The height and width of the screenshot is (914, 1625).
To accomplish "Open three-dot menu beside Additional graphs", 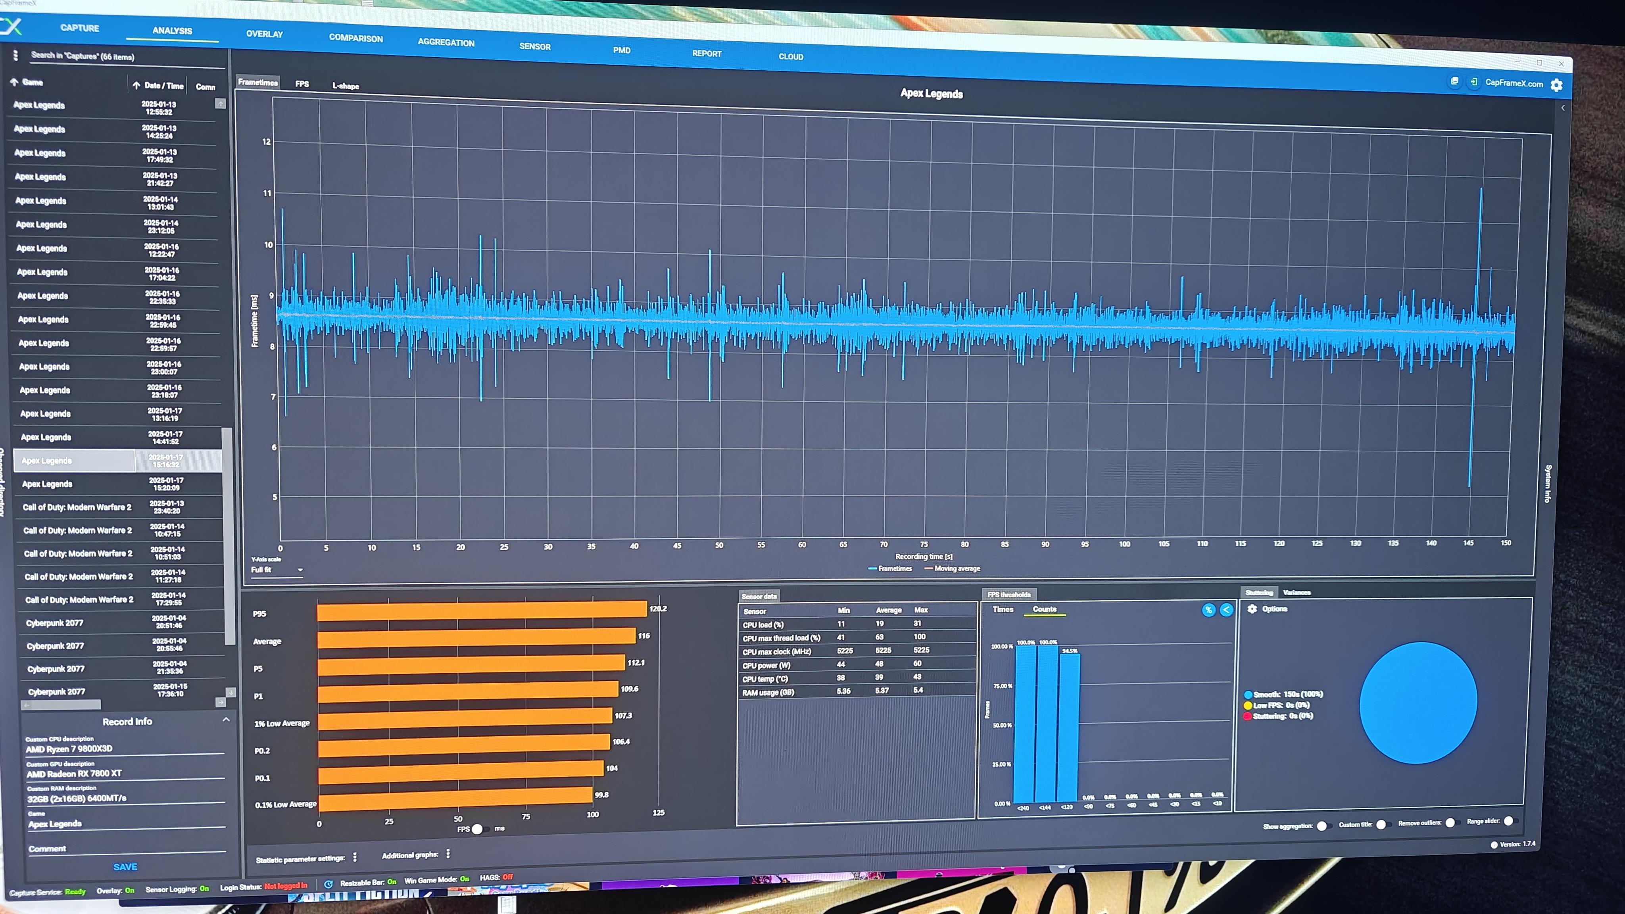I will 448,853.
